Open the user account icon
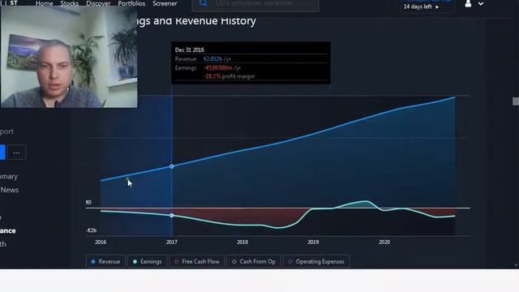The image size is (519, 292). tap(468, 3)
